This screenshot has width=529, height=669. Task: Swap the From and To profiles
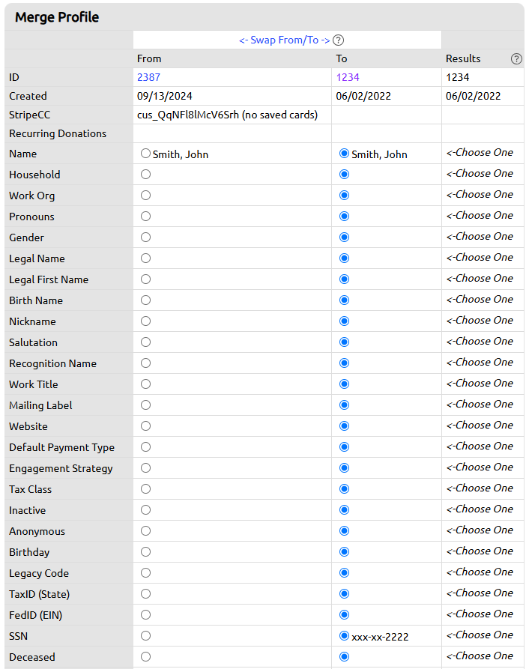285,40
